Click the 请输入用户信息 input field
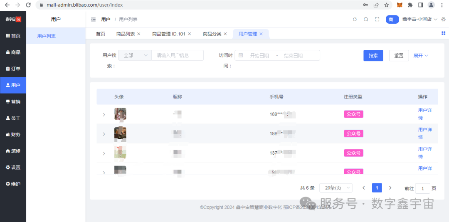This screenshot has width=449, height=222. pyautogui.click(x=178, y=55)
